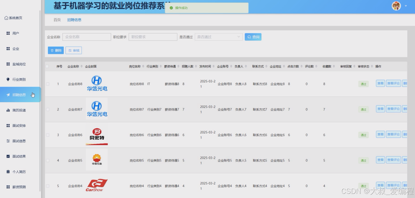This screenshot has width=415, height=198.
Task: Click the user avatar at top right
Action: 396,6
